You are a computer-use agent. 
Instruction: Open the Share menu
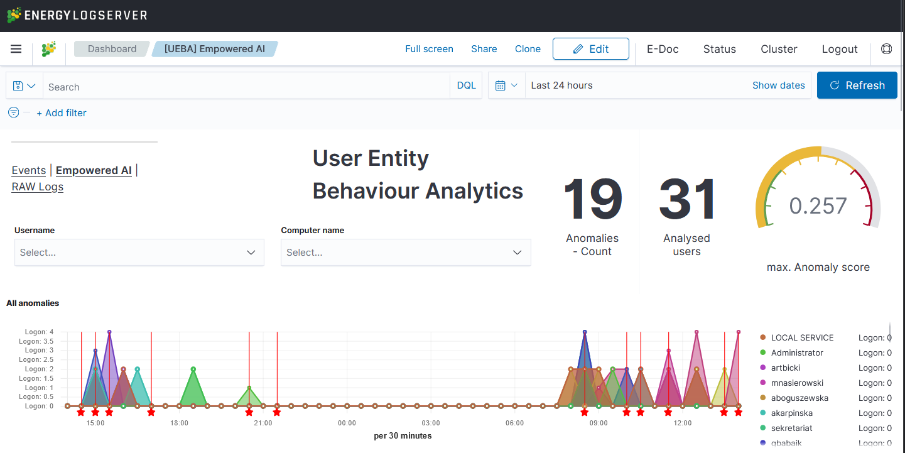(x=484, y=49)
